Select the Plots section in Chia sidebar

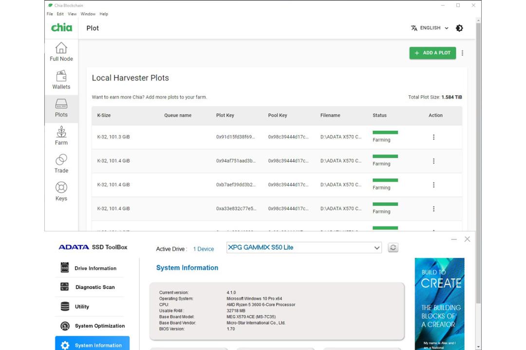(61, 108)
